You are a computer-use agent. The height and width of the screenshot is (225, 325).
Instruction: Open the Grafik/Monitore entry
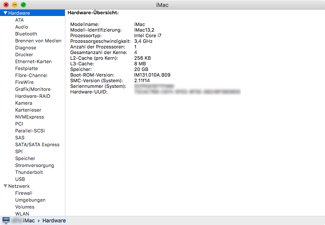point(32,89)
